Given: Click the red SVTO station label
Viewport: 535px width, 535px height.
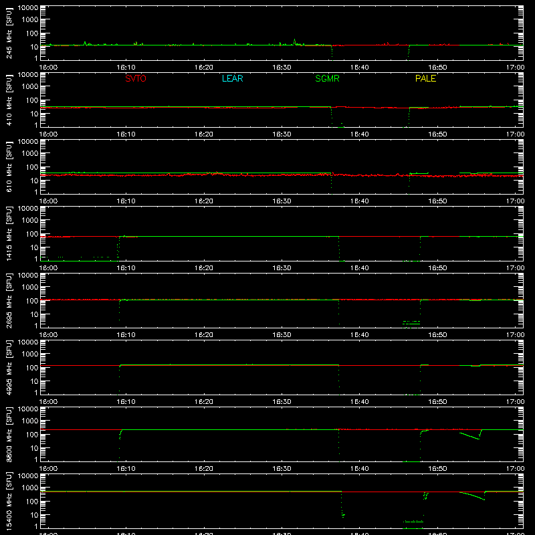Looking at the screenshot, I should 136,78.
